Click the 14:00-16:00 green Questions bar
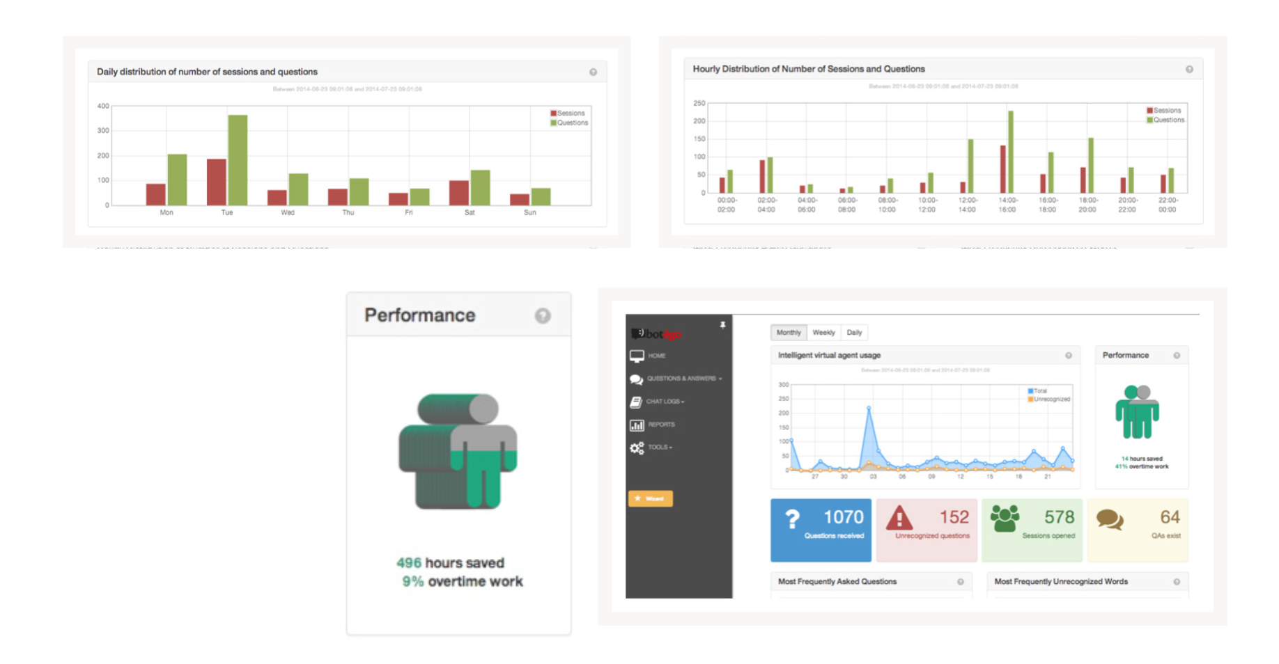This screenshot has height=664, width=1279. (1011, 152)
